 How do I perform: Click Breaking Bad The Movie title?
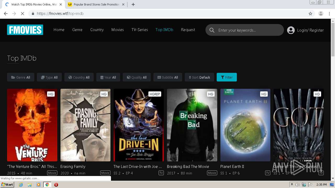coord(188,166)
